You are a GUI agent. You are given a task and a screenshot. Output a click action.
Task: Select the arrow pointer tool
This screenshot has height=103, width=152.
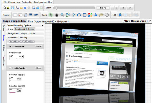(51, 15)
